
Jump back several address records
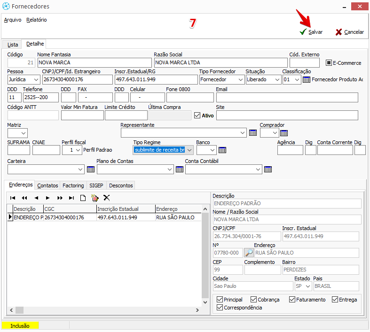pyautogui.click(x=24, y=198)
